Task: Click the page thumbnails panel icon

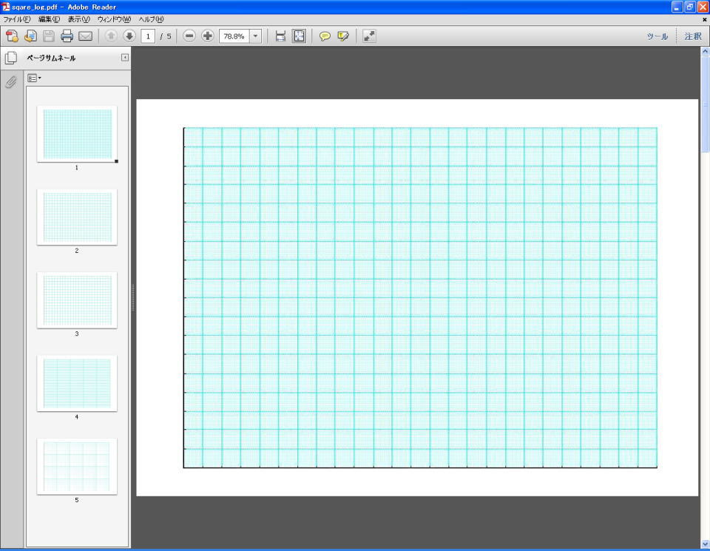Action: (x=11, y=58)
